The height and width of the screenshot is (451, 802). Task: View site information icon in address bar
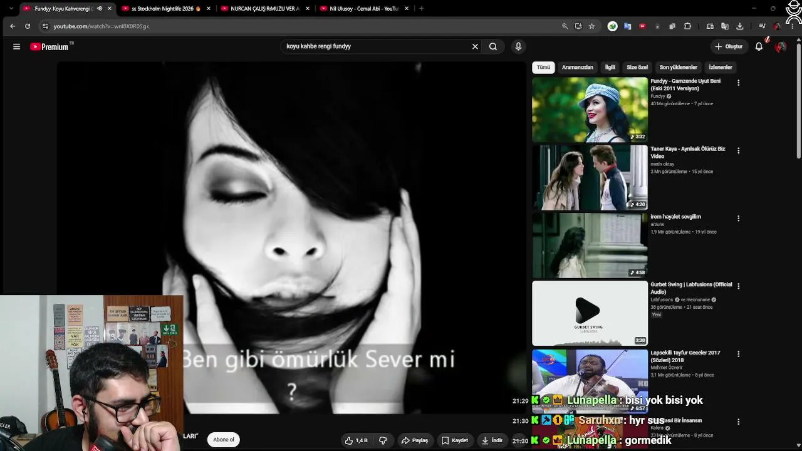tap(45, 26)
